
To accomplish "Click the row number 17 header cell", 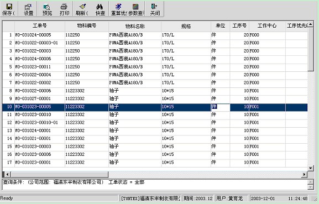I will [8, 163].
